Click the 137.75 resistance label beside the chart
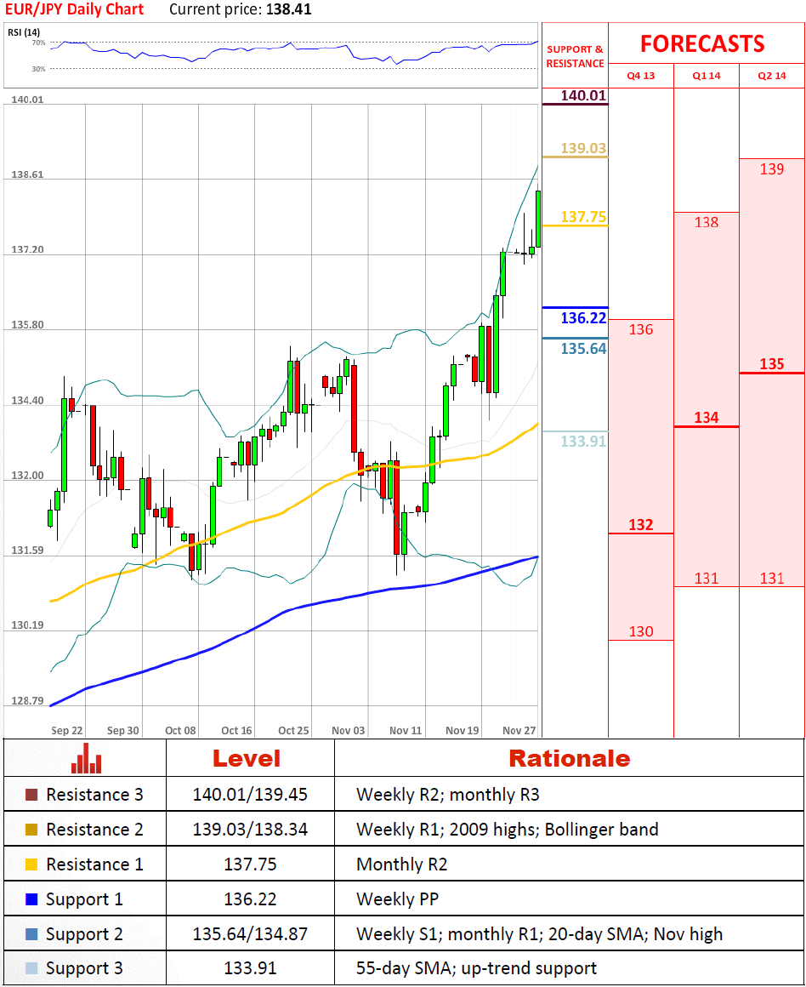 click(583, 217)
